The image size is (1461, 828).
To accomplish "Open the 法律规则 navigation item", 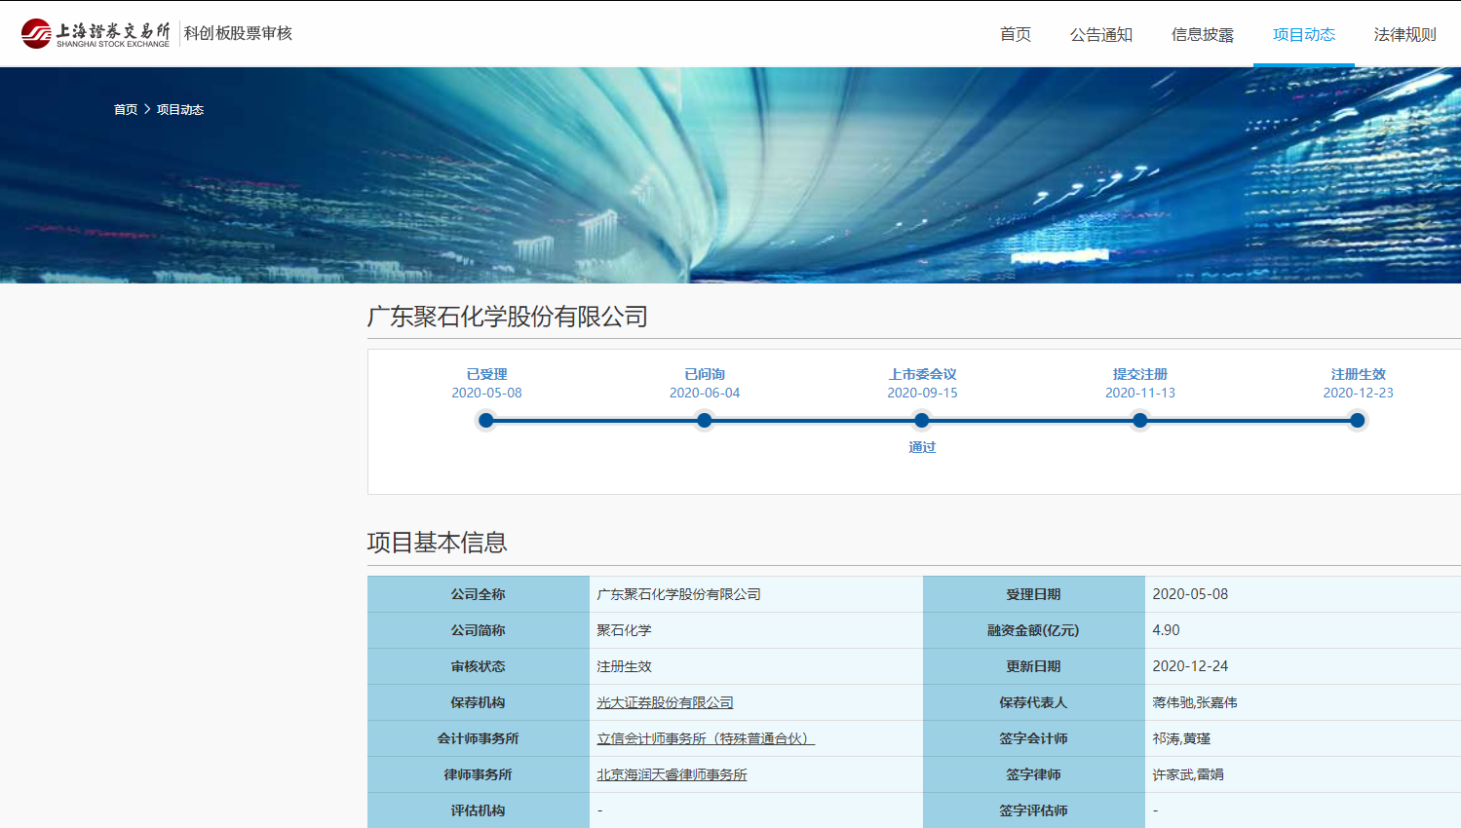I will click(1405, 34).
